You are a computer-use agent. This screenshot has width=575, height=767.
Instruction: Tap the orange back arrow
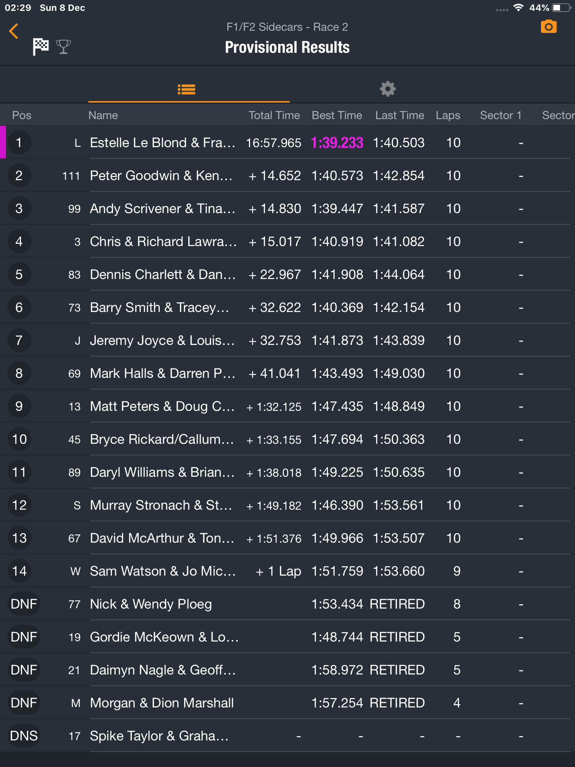(x=14, y=31)
